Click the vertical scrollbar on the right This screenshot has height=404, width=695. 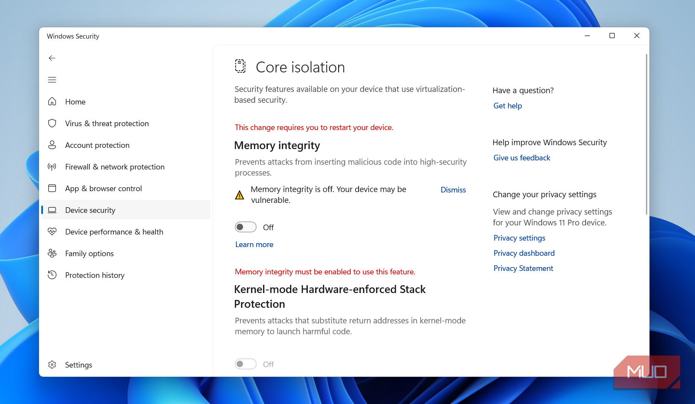click(x=646, y=134)
